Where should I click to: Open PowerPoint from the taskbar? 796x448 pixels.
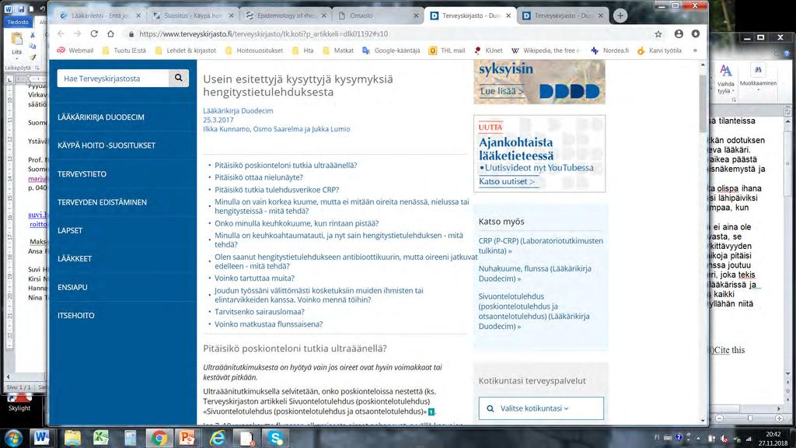click(187, 438)
